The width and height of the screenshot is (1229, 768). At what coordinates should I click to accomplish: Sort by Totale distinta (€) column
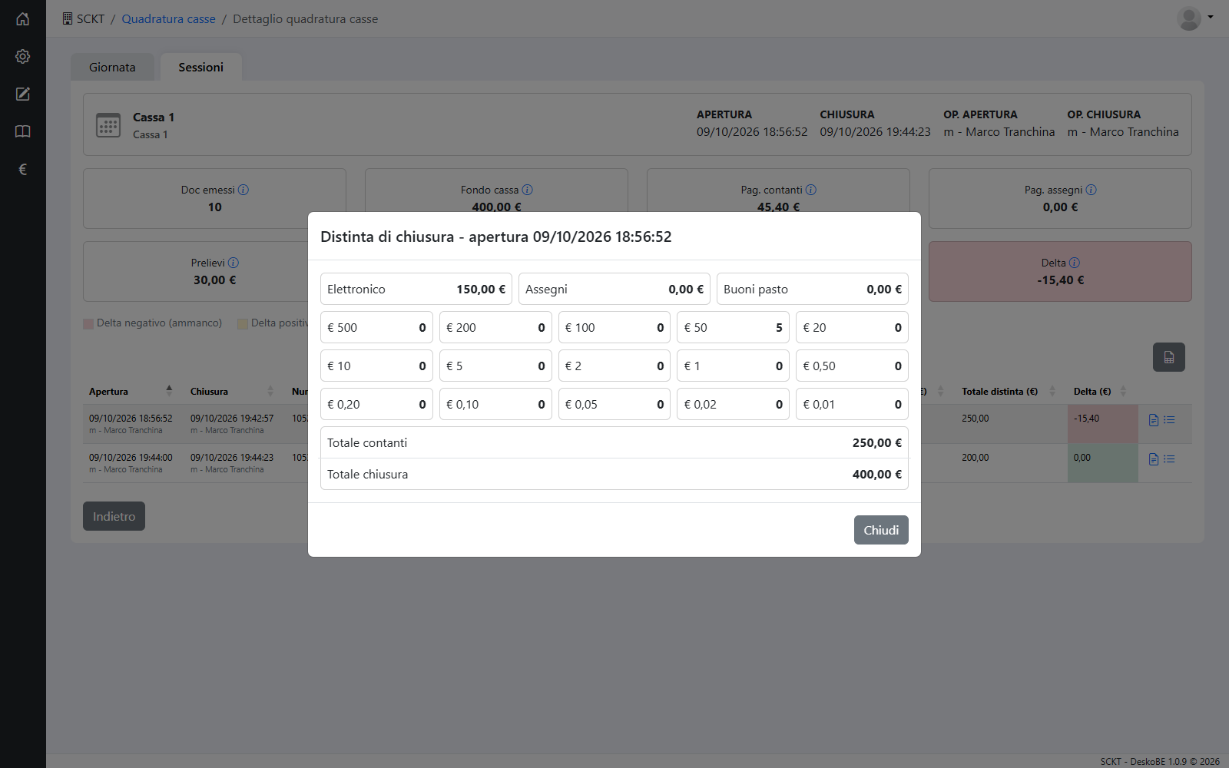[x=1009, y=391]
